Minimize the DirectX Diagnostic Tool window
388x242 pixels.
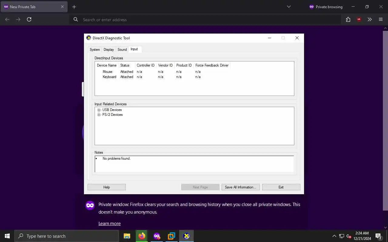click(x=269, y=38)
